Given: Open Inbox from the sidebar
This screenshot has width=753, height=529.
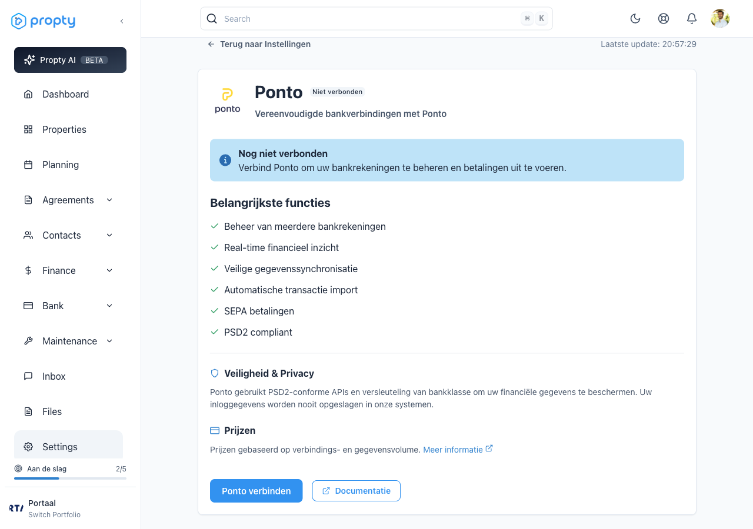Looking at the screenshot, I should pos(68,376).
